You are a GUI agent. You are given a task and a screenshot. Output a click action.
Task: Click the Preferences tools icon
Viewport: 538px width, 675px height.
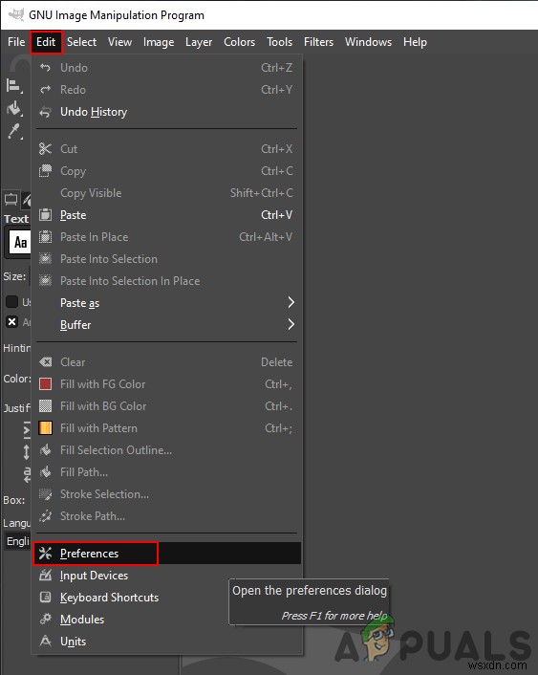click(45, 554)
